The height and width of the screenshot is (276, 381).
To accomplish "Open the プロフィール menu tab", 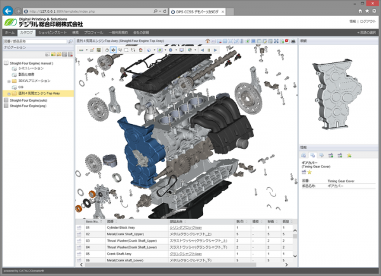I will [93, 32].
